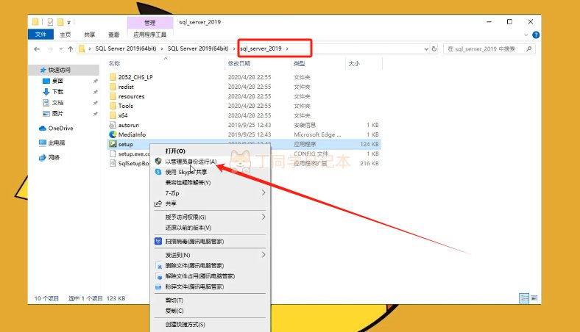The image size is (580, 332).
Task: Select the autorun file
Action: 128,125
